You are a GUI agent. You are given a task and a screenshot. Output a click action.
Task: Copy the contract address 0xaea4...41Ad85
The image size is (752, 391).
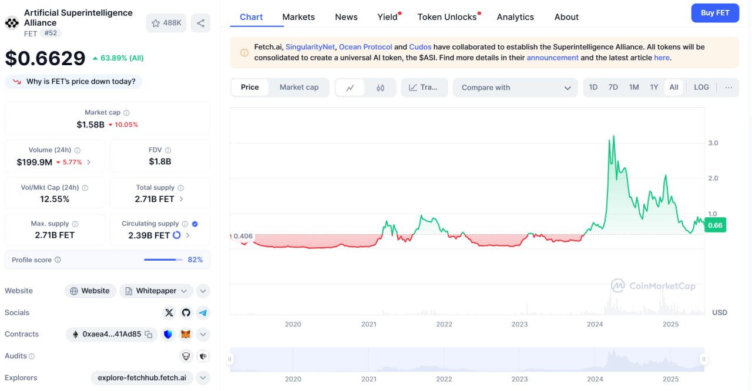[149, 335]
